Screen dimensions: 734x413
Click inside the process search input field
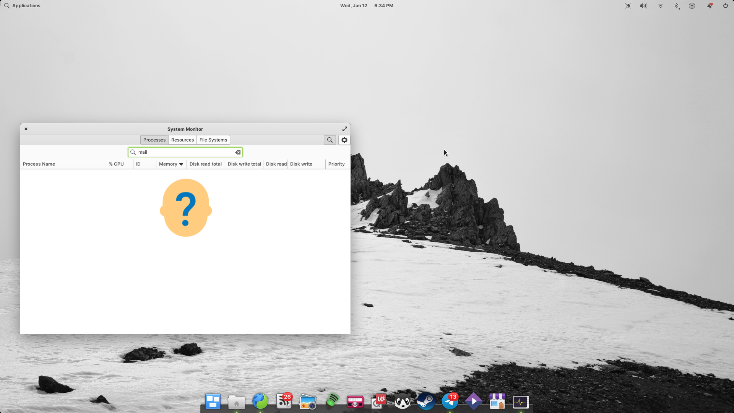(x=183, y=152)
